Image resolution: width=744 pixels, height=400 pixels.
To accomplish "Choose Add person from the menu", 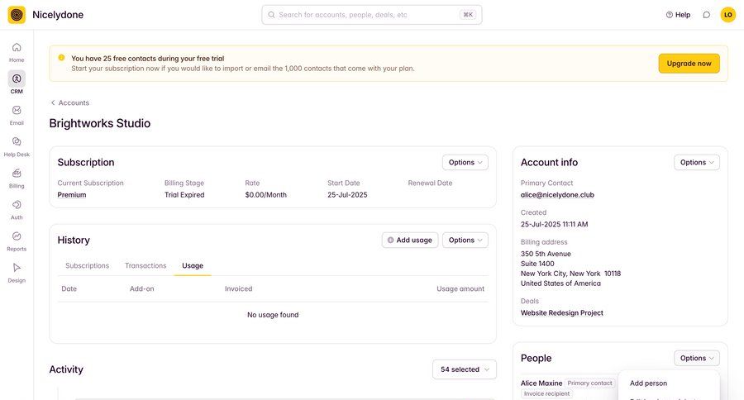I will point(649,383).
